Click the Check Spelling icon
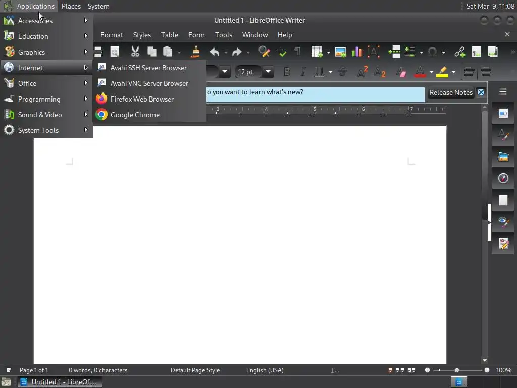This screenshot has height=388, width=517. point(281,52)
